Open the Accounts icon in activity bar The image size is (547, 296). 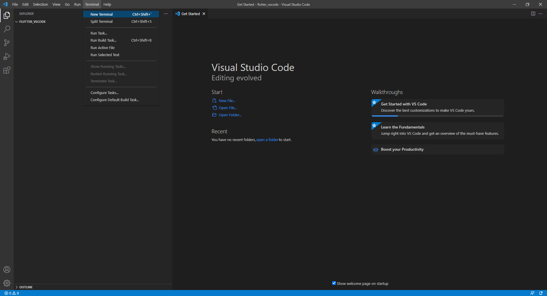7,270
